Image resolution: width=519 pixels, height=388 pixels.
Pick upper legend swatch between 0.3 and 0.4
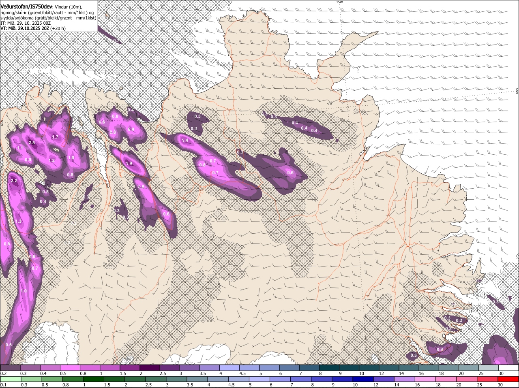(x=30, y=368)
